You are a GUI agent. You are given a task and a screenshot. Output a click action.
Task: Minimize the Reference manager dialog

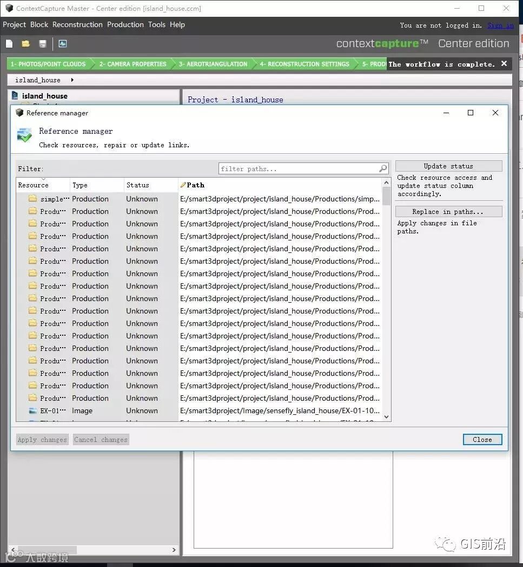click(x=446, y=113)
